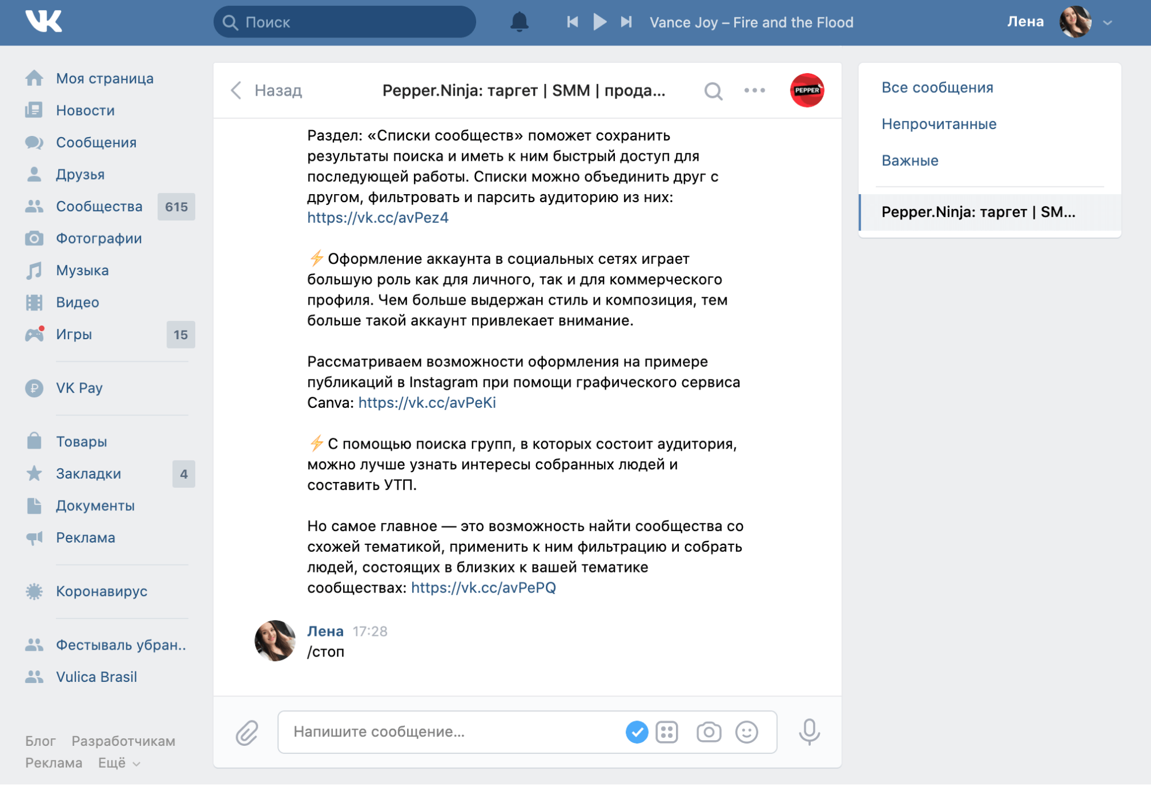Open the three dots conversation actions menu
This screenshot has height=785, width=1151.
754,90
